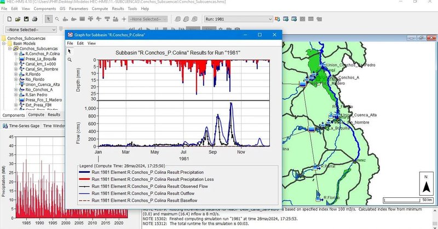Click the second results table icon after Run dropdown

294,19
